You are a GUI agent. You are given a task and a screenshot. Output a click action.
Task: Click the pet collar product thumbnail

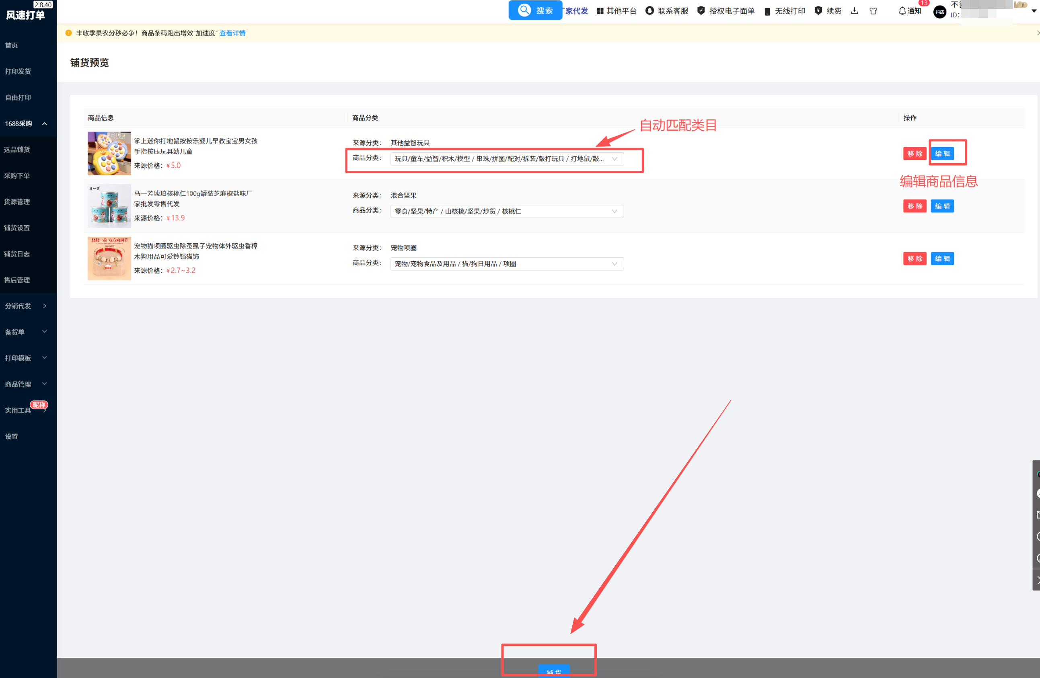[109, 259]
